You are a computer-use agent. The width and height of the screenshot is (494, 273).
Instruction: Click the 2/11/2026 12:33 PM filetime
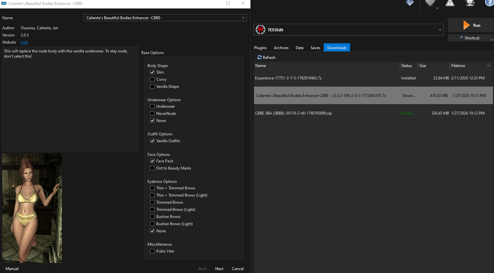click(468, 78)
